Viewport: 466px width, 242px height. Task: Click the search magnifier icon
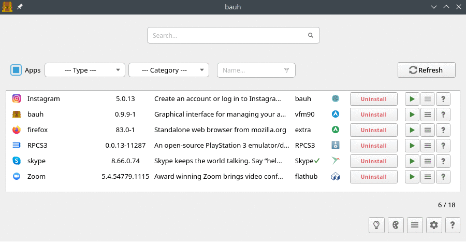coord(311,36)
